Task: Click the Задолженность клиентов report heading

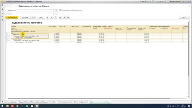Action: pyautogui.click(x=27, y=23)
